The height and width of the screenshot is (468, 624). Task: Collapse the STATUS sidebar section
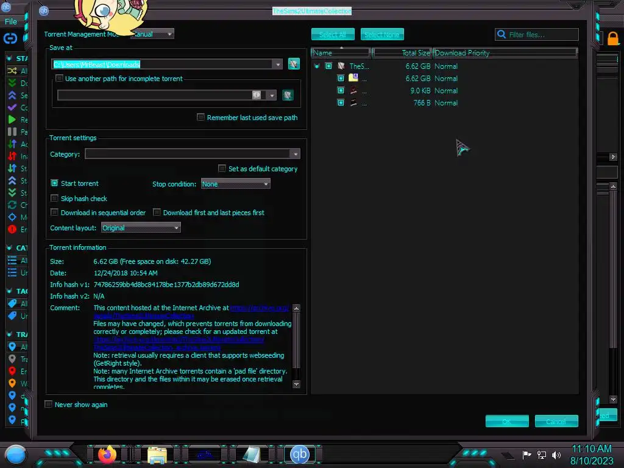[9, 58]
